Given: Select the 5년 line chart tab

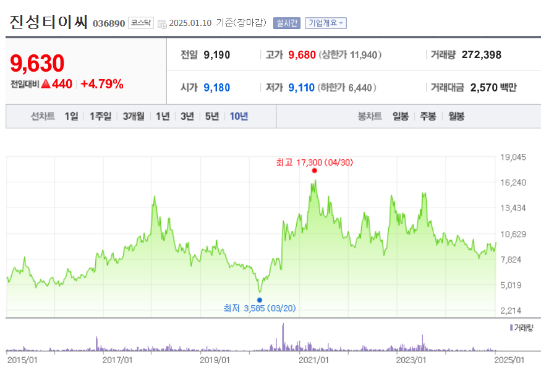Looking at the screenshot, I should click(x=212, y=117).
